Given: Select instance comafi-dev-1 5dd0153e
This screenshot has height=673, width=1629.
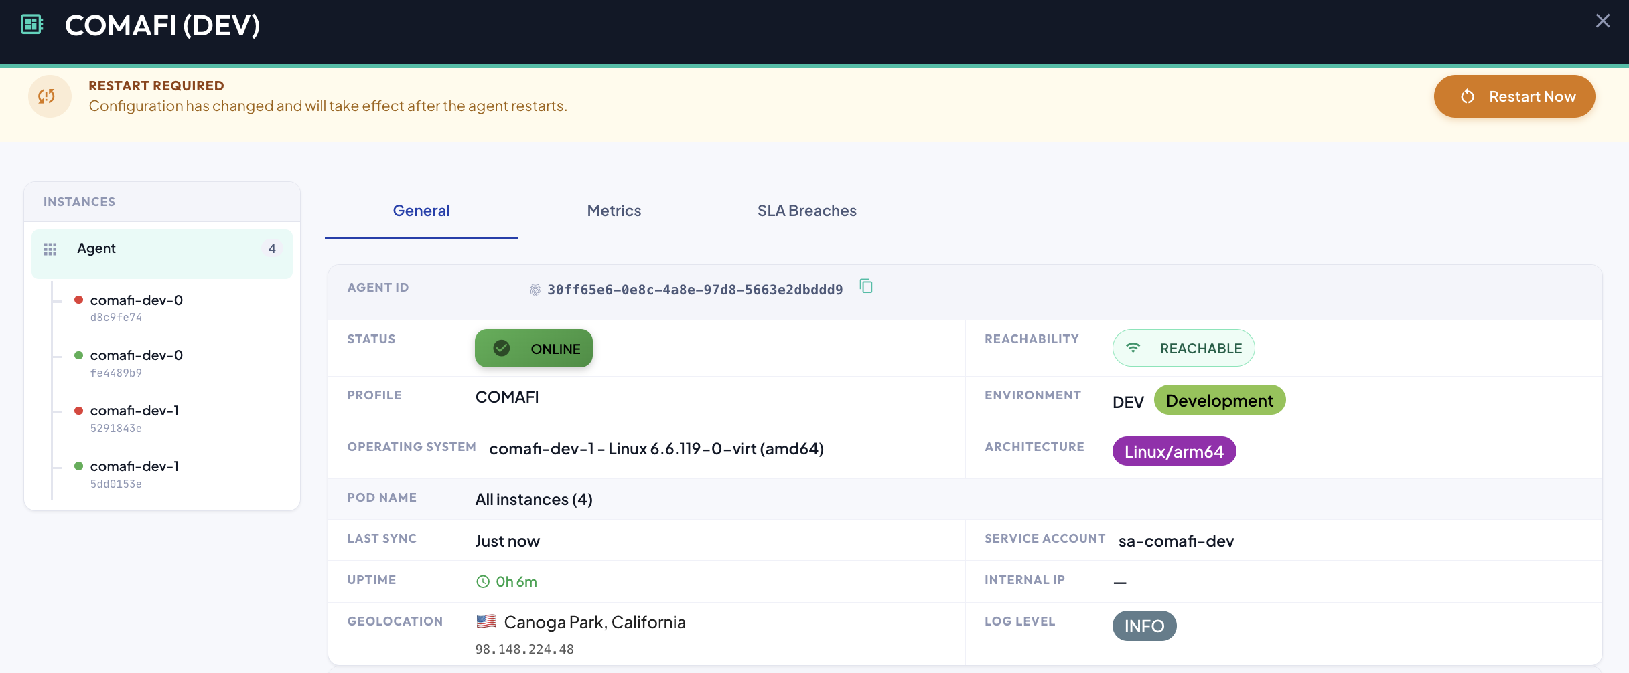Looking at the screenshot, I should 162,475.
